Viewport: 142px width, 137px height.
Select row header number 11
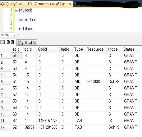coord(5,121)
